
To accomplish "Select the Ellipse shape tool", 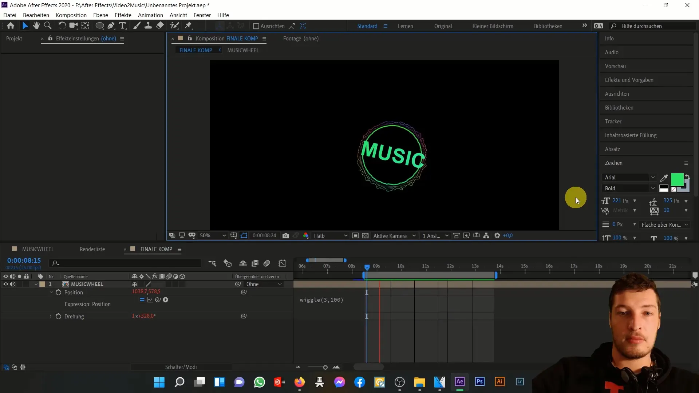I will click(99, 26).
